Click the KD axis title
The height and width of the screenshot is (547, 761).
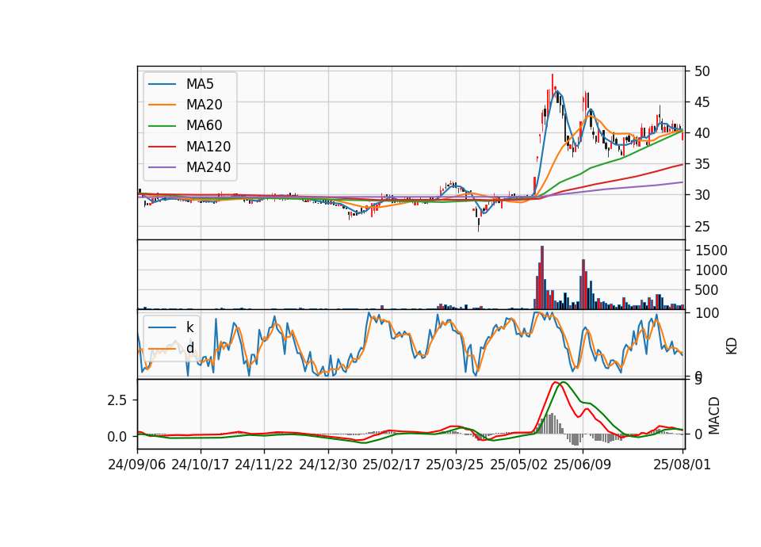point(732,346)
